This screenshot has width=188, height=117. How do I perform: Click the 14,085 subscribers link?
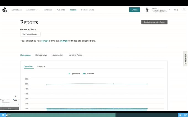pos(64,41)
